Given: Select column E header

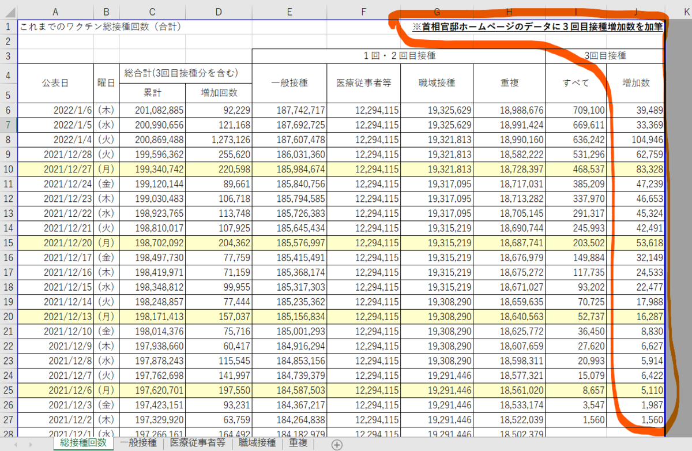Looking at the screenshot, I should [x=289, y=11].
